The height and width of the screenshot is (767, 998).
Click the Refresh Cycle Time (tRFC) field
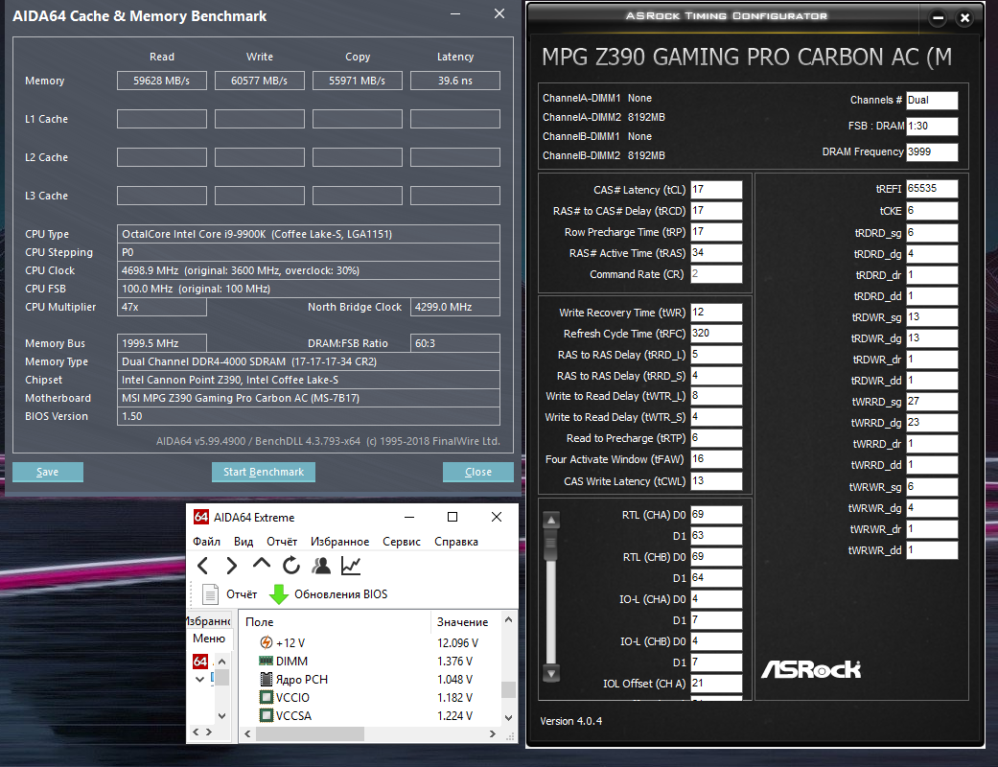(x=716, y=334)
